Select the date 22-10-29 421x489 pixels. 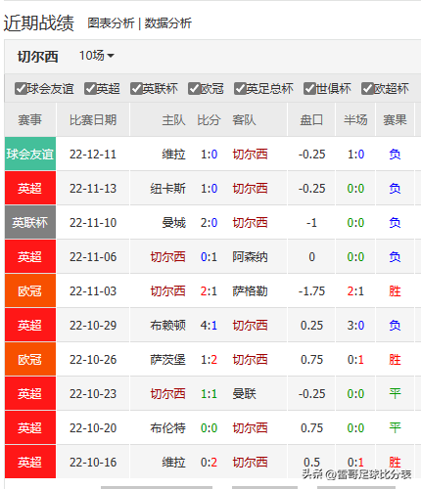point(93,326)
